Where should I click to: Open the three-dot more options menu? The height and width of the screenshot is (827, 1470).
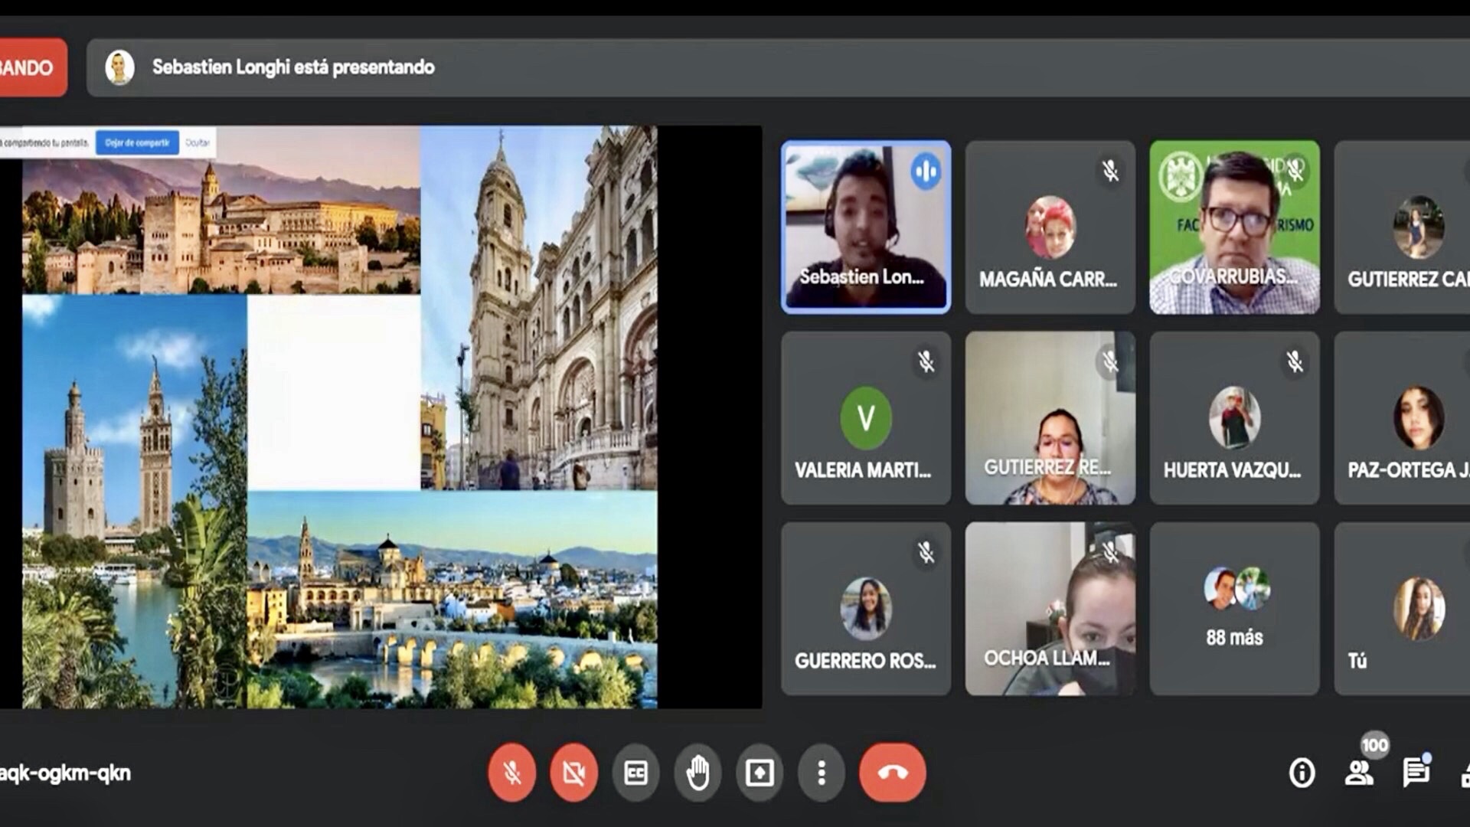821,773
